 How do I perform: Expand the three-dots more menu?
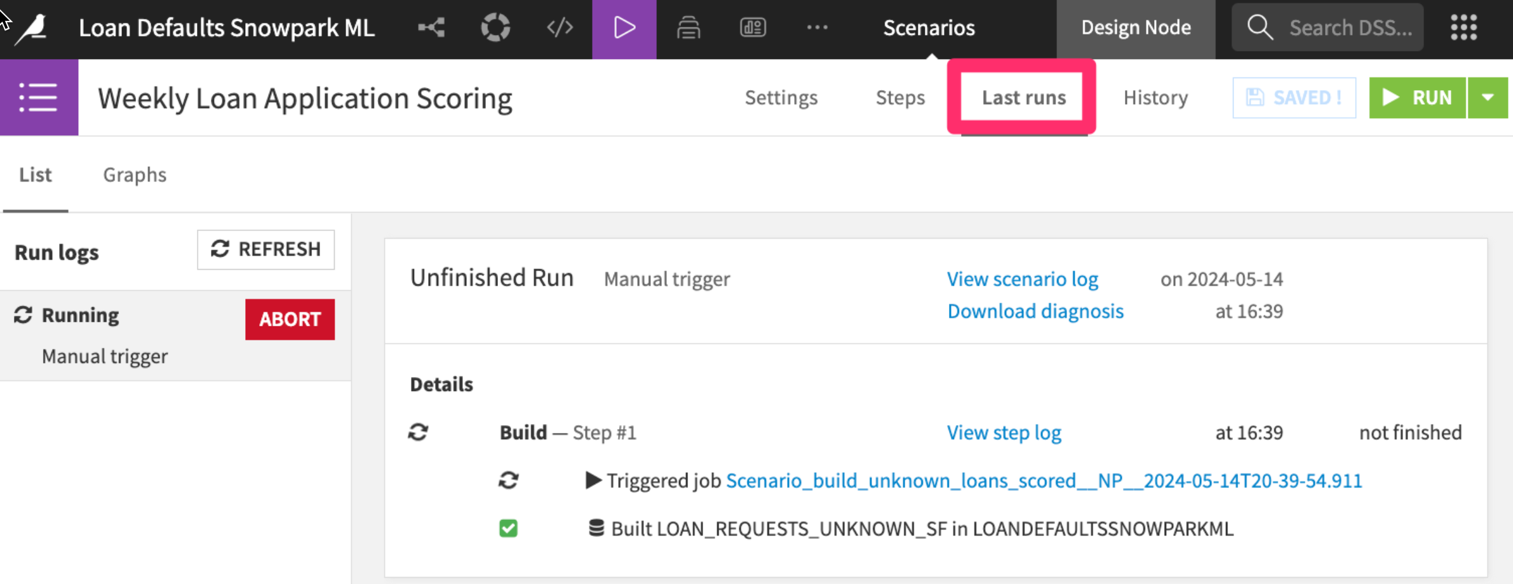(817, 28)
